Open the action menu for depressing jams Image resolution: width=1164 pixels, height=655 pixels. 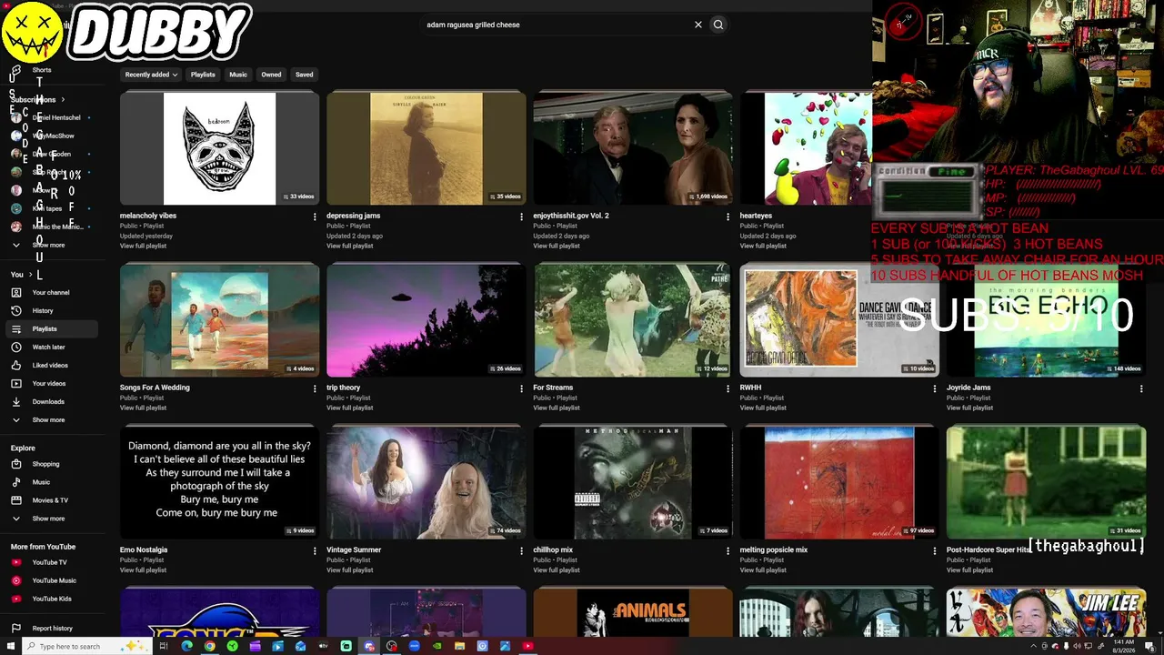521,217
